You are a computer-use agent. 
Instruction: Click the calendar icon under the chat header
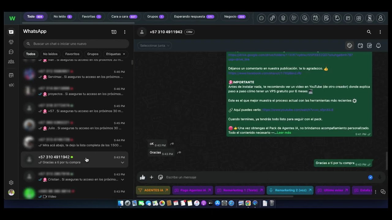coord(360,46)
